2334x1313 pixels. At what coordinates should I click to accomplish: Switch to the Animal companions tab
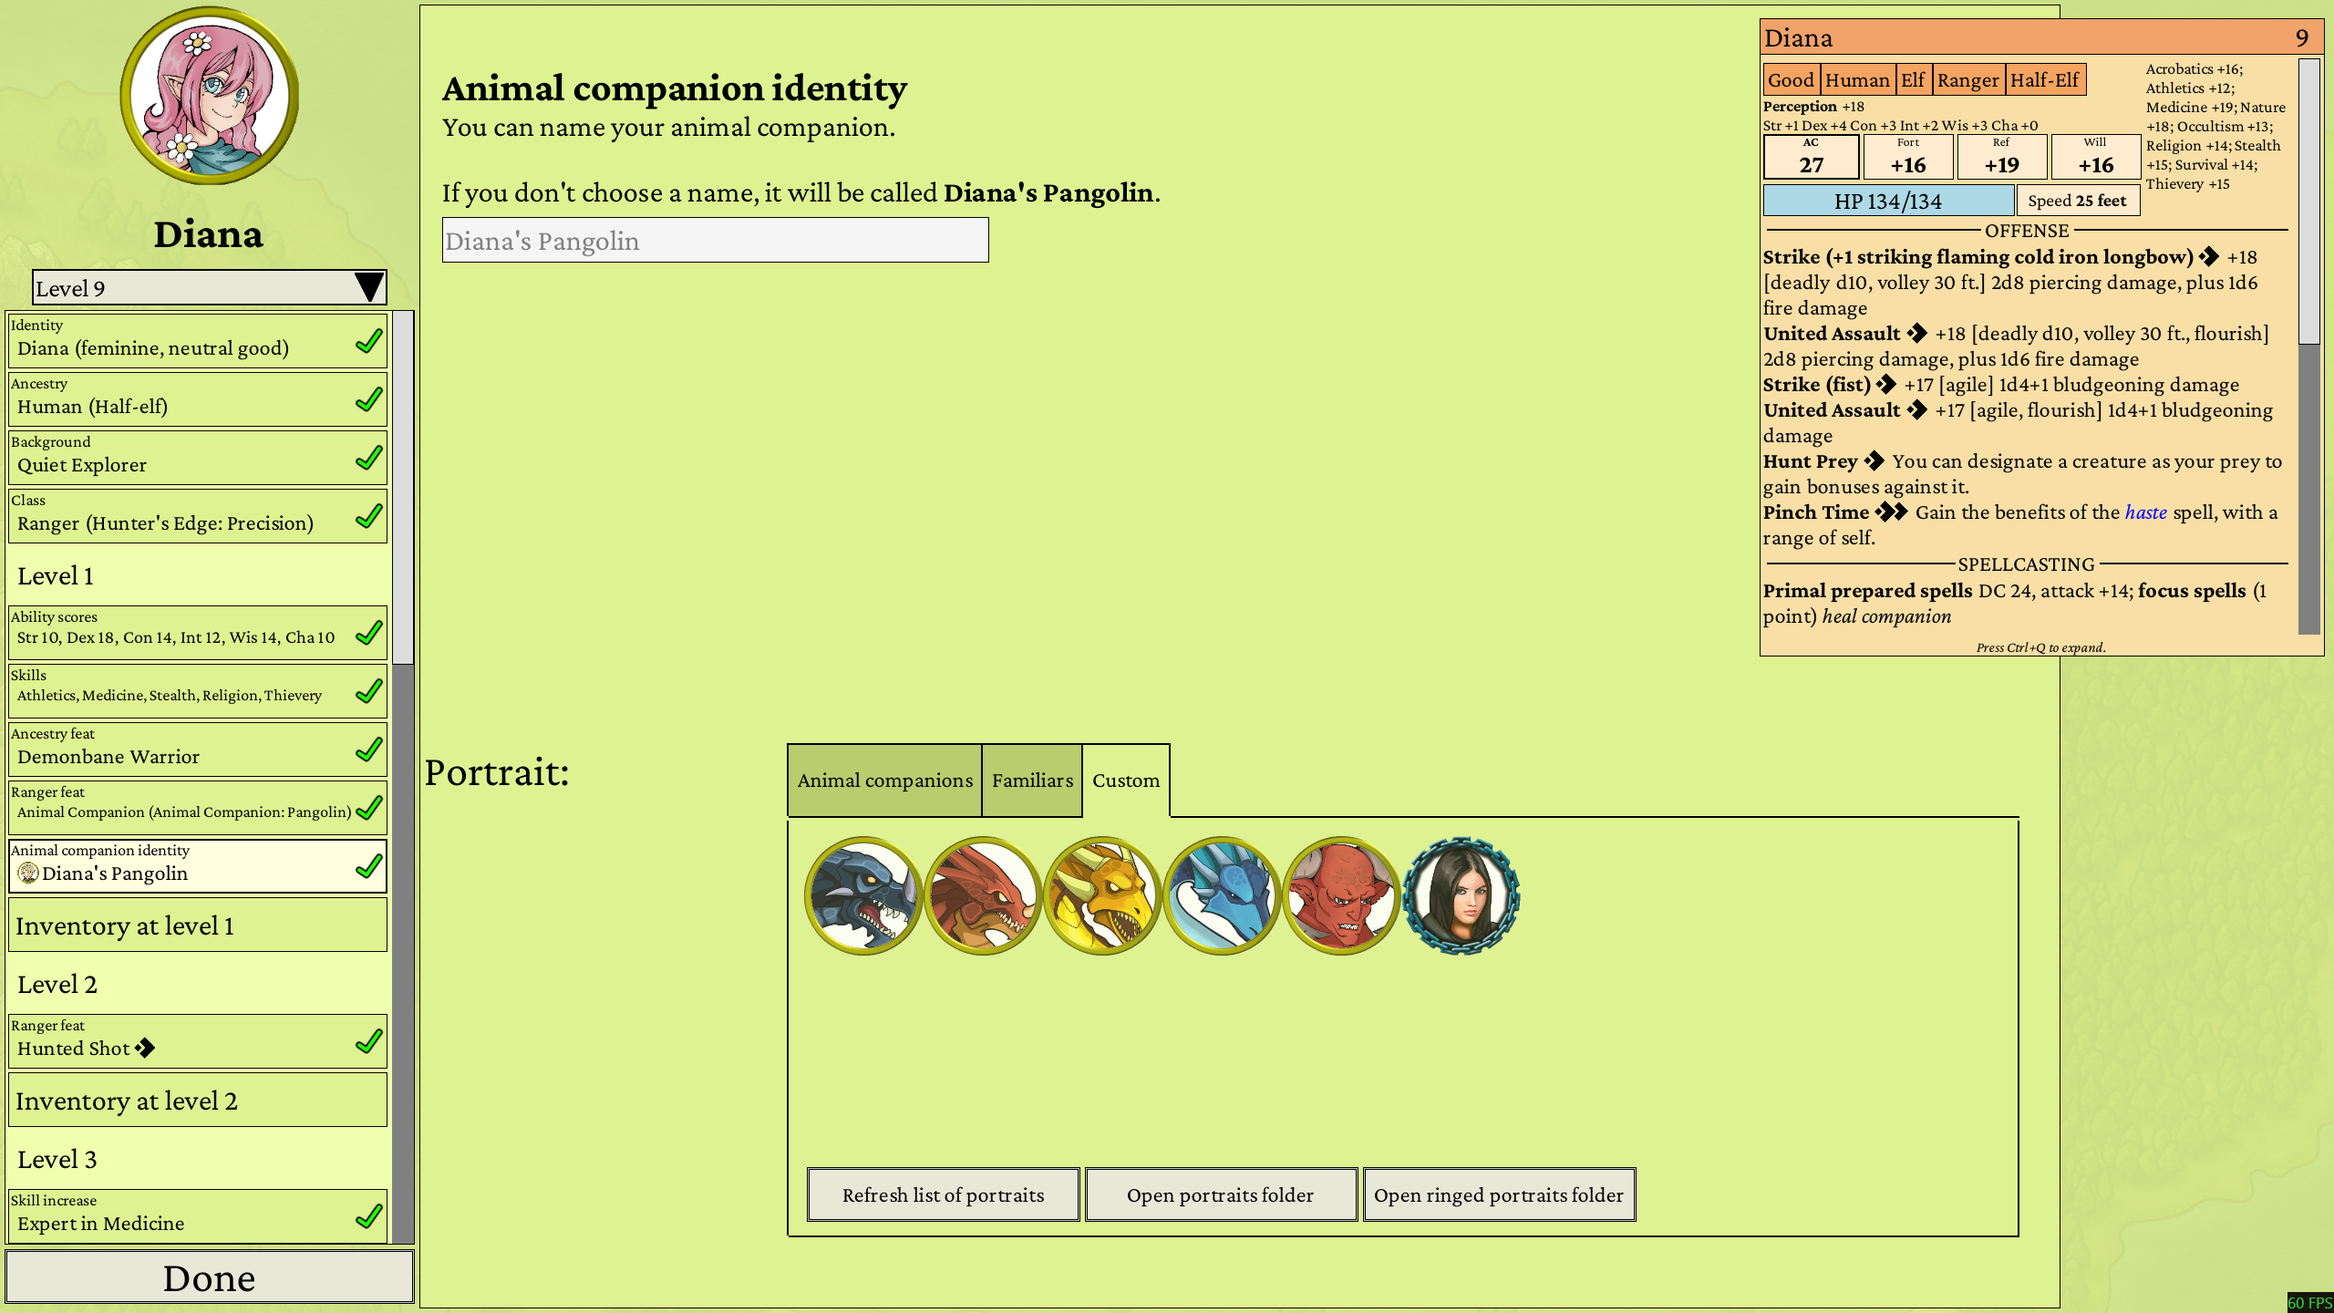pyautogui.click(x=884, y=781)
